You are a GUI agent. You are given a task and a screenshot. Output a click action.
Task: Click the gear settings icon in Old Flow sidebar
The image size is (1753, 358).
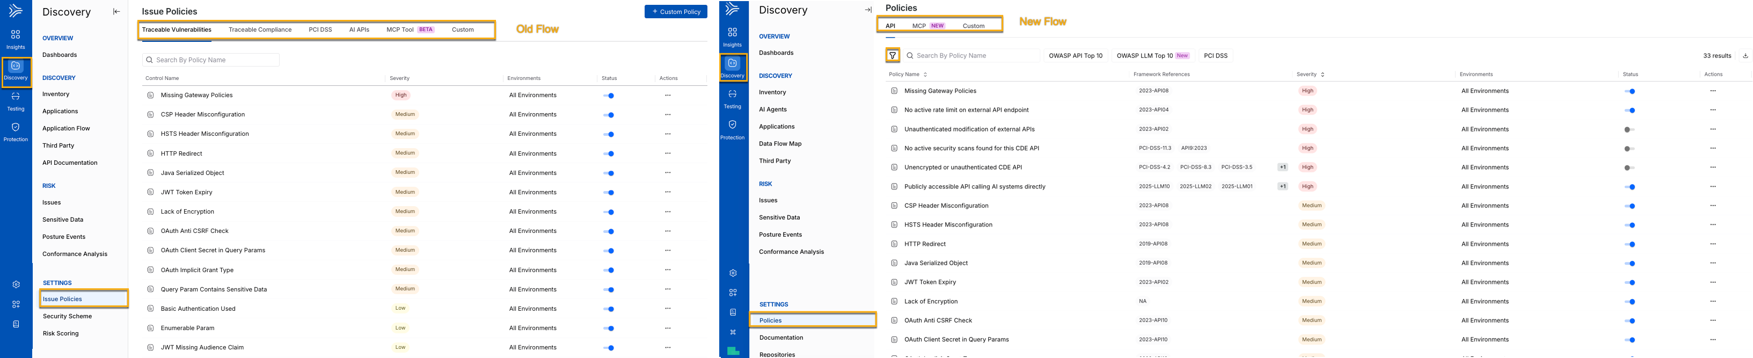tap(16, 284)
